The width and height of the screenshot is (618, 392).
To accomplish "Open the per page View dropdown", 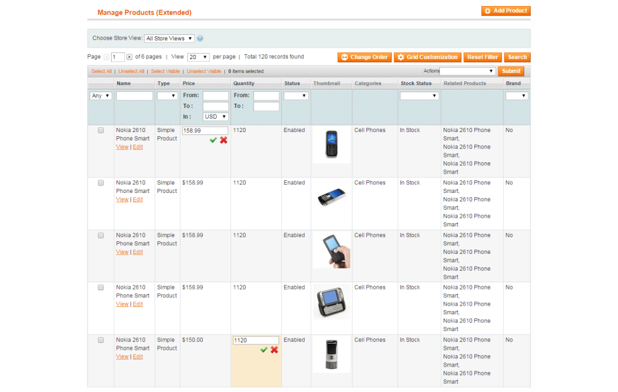I will coord(198,57).
